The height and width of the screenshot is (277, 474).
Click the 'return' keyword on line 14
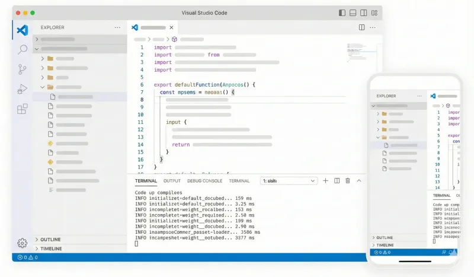[x=181, y=145]
